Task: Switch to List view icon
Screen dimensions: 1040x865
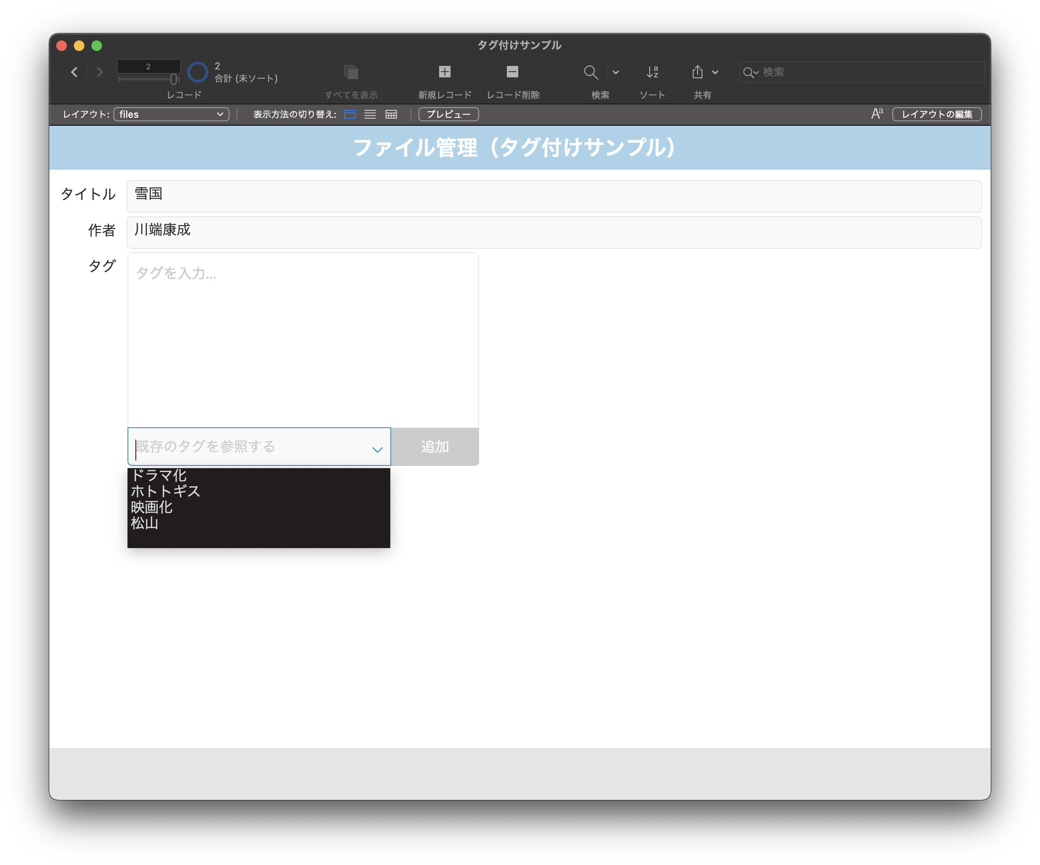Action: pyautogui.click(x=370, y=114)
